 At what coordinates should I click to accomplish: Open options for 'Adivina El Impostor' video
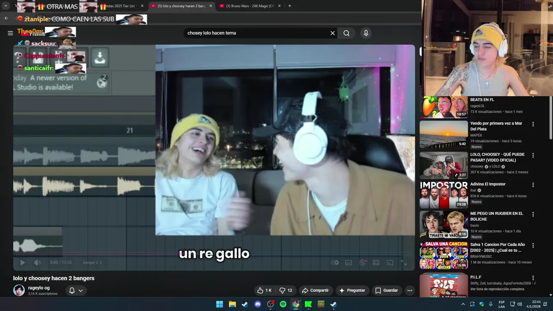pos(533,185)
